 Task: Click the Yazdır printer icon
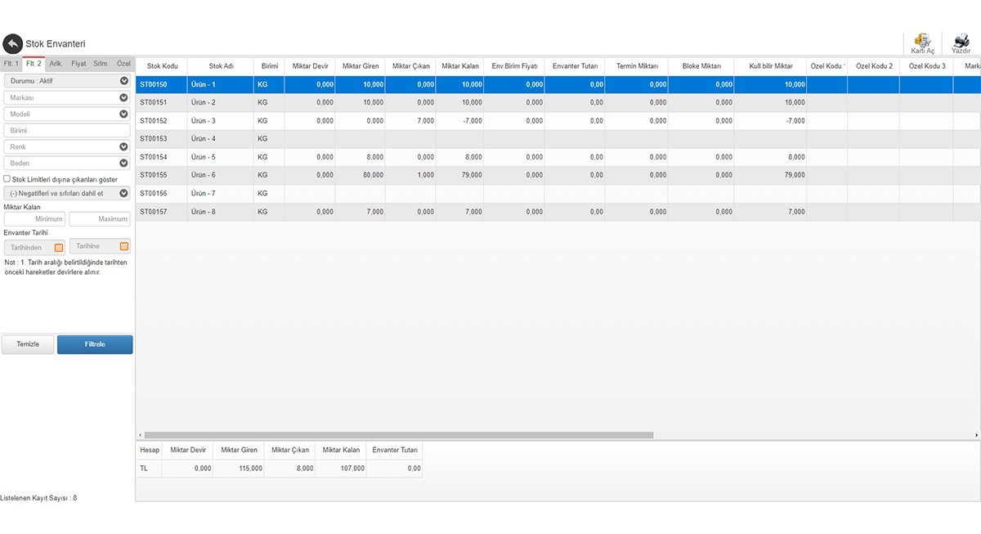tap(961, 42)
